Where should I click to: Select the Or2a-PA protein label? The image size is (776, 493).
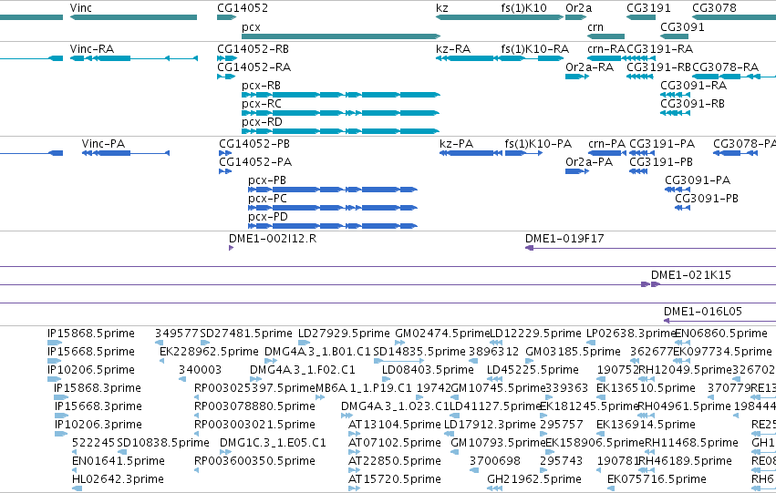point(589,162)
